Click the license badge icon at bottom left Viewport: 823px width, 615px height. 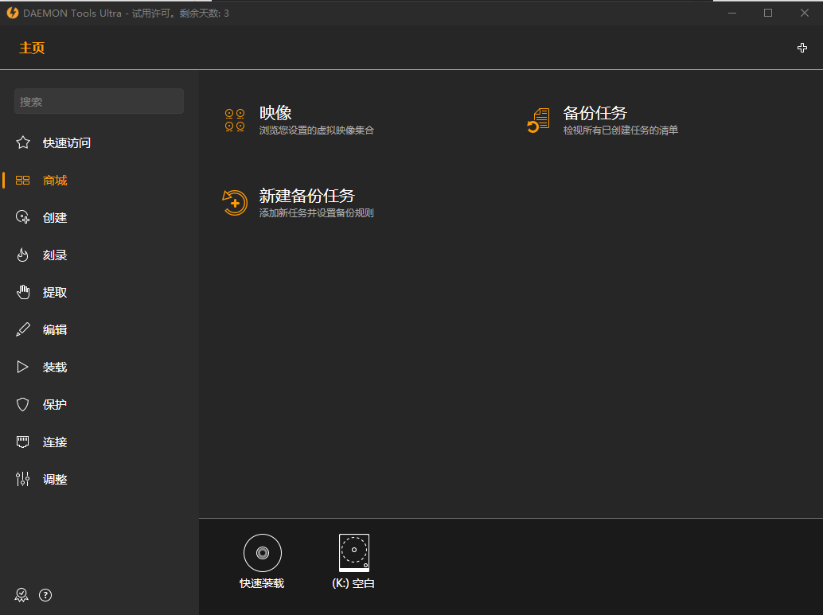(21, 594)
